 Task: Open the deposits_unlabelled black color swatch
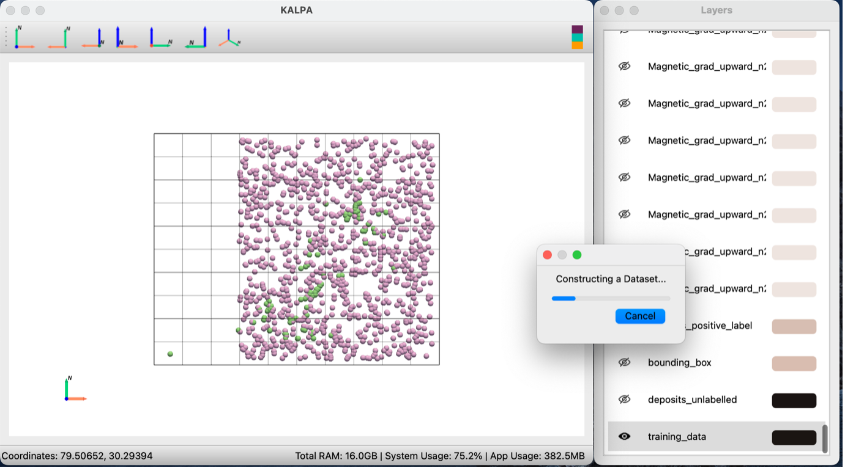click(794, 400)
